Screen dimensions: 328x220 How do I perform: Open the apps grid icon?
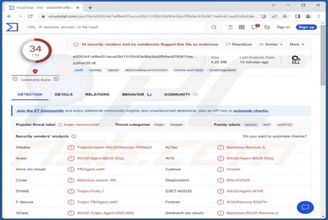[x=241, y=27]
